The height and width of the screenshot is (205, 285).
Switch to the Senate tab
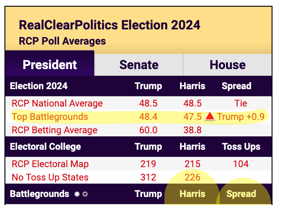click(x=138, y=65)
